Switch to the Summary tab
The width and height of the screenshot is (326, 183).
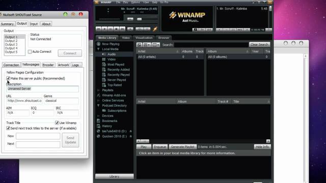(x=7, y=24)
